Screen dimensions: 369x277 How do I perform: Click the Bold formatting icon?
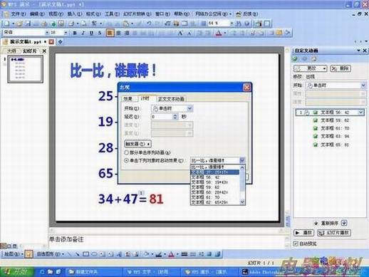75,33
